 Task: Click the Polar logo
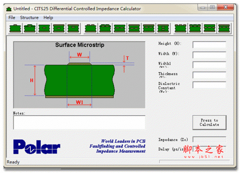(x=37, y=147)
